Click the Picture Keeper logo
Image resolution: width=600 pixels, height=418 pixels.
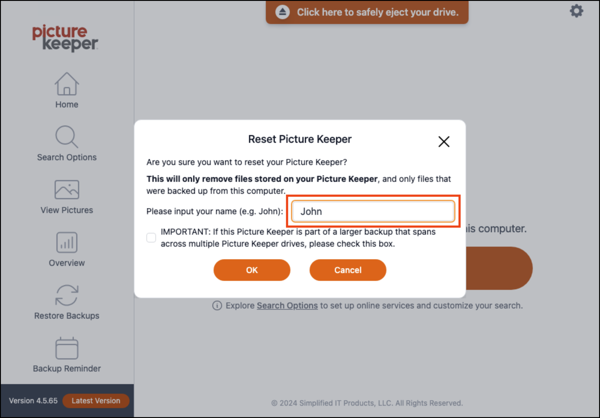click(x=65, y=38)
